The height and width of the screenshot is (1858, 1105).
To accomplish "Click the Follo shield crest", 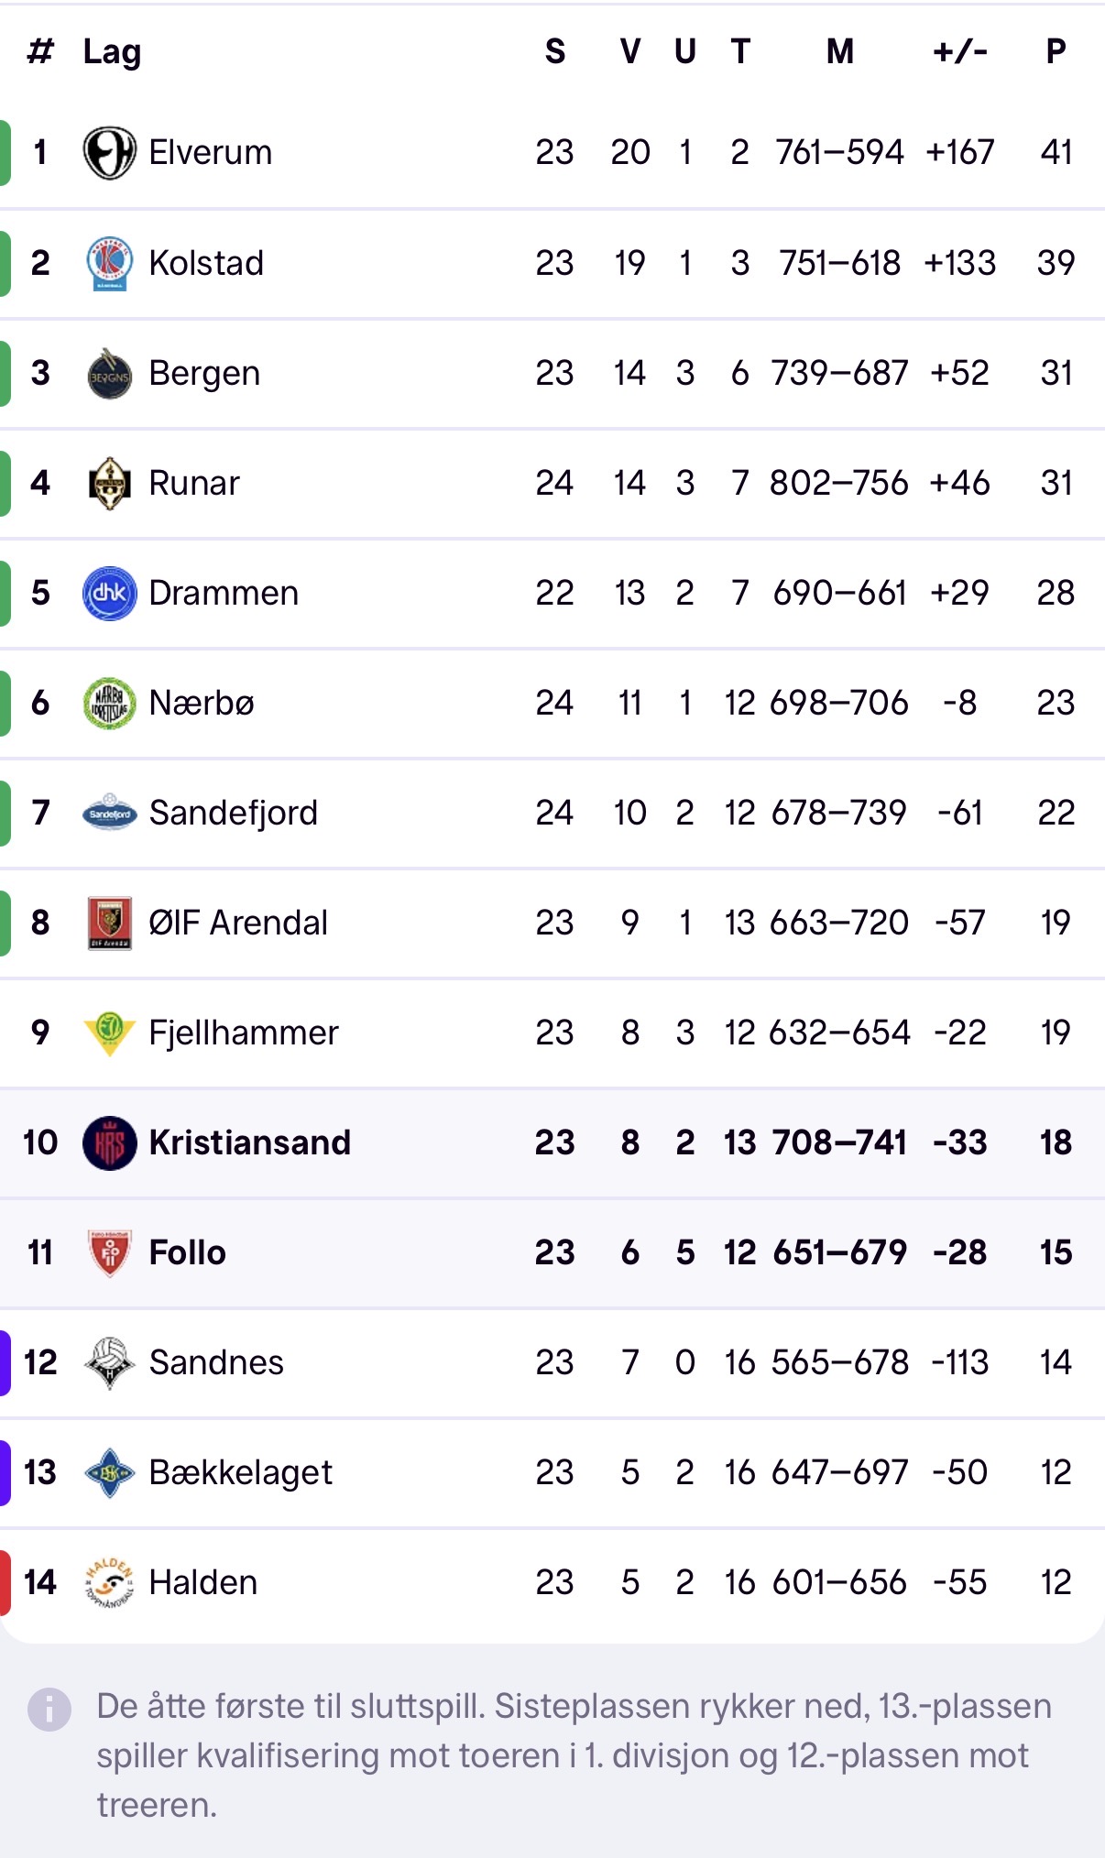I will pos(109,1252).
